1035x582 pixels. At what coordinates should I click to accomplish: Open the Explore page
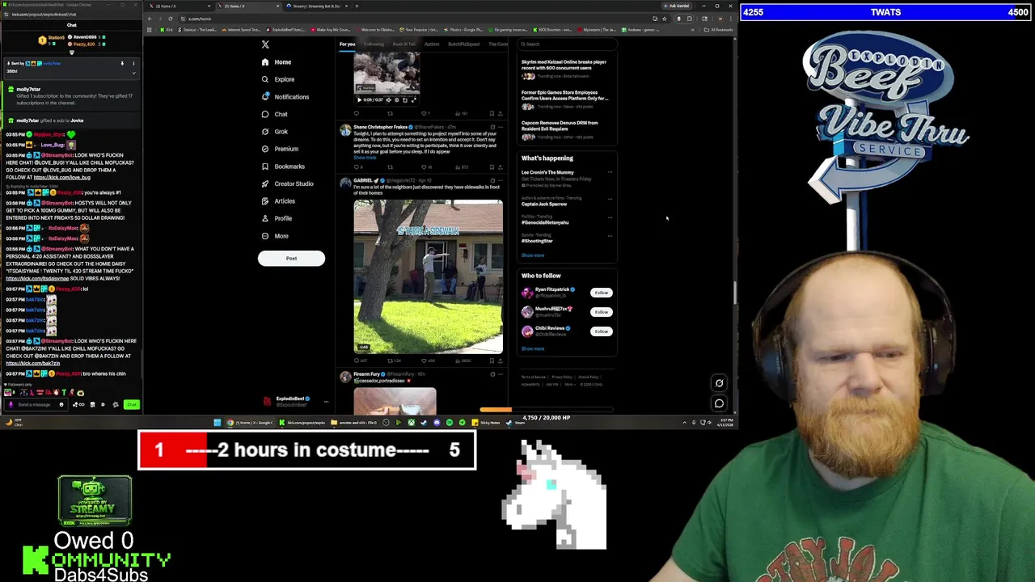pos(277,79)
